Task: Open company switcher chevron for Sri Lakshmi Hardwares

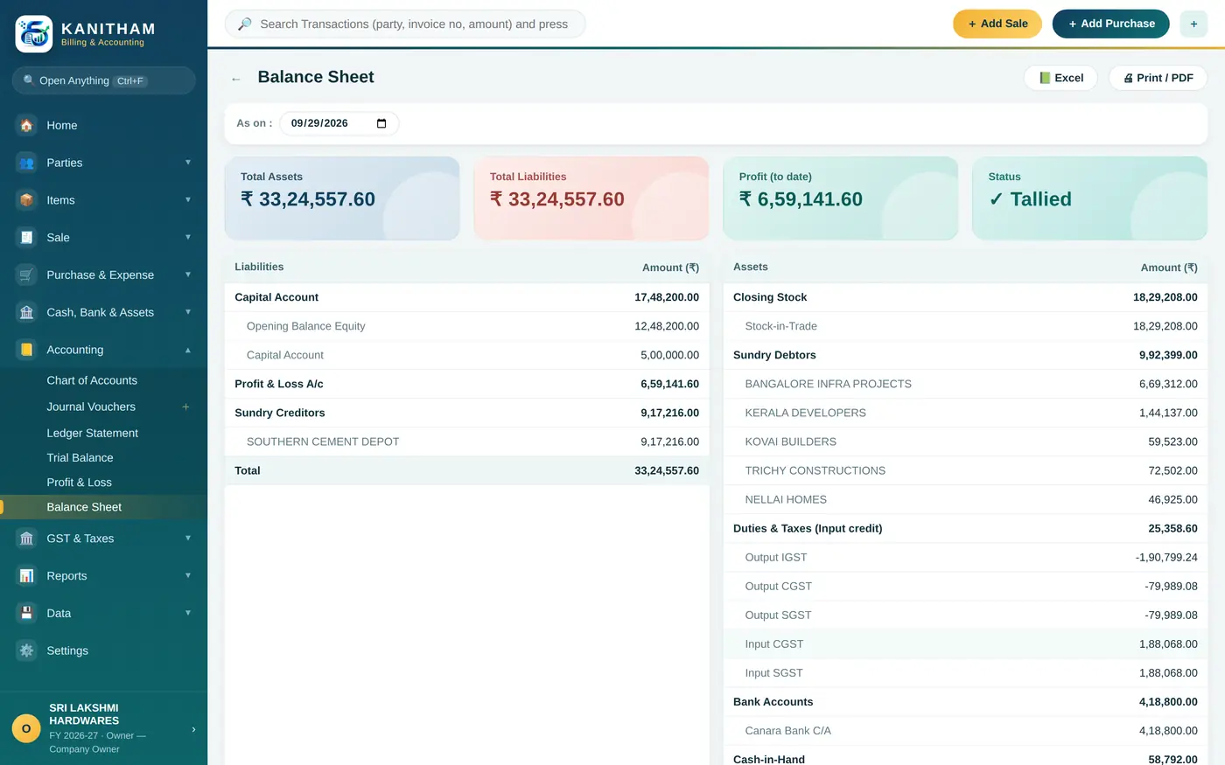Action: (193, 729)
